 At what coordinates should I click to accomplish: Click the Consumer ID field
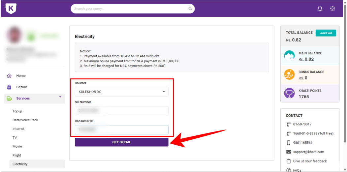pyautogui.click(x=121, y=130)
